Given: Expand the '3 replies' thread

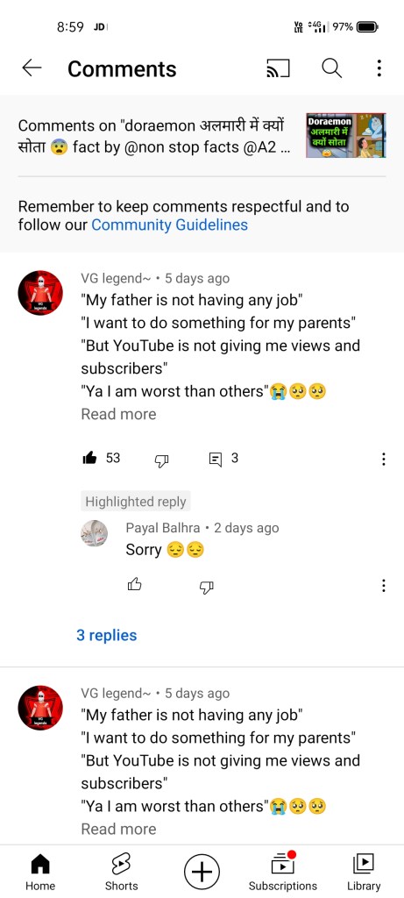Looking at the screenshot, I should tap(106, 635).
